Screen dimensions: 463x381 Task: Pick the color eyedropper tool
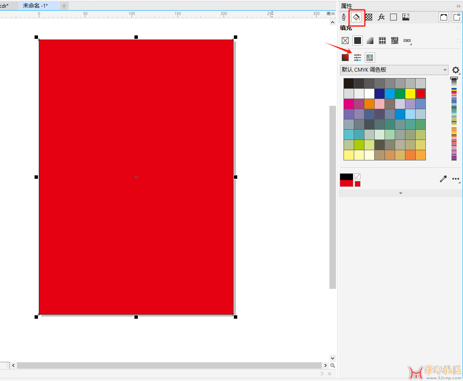[443, 178]
